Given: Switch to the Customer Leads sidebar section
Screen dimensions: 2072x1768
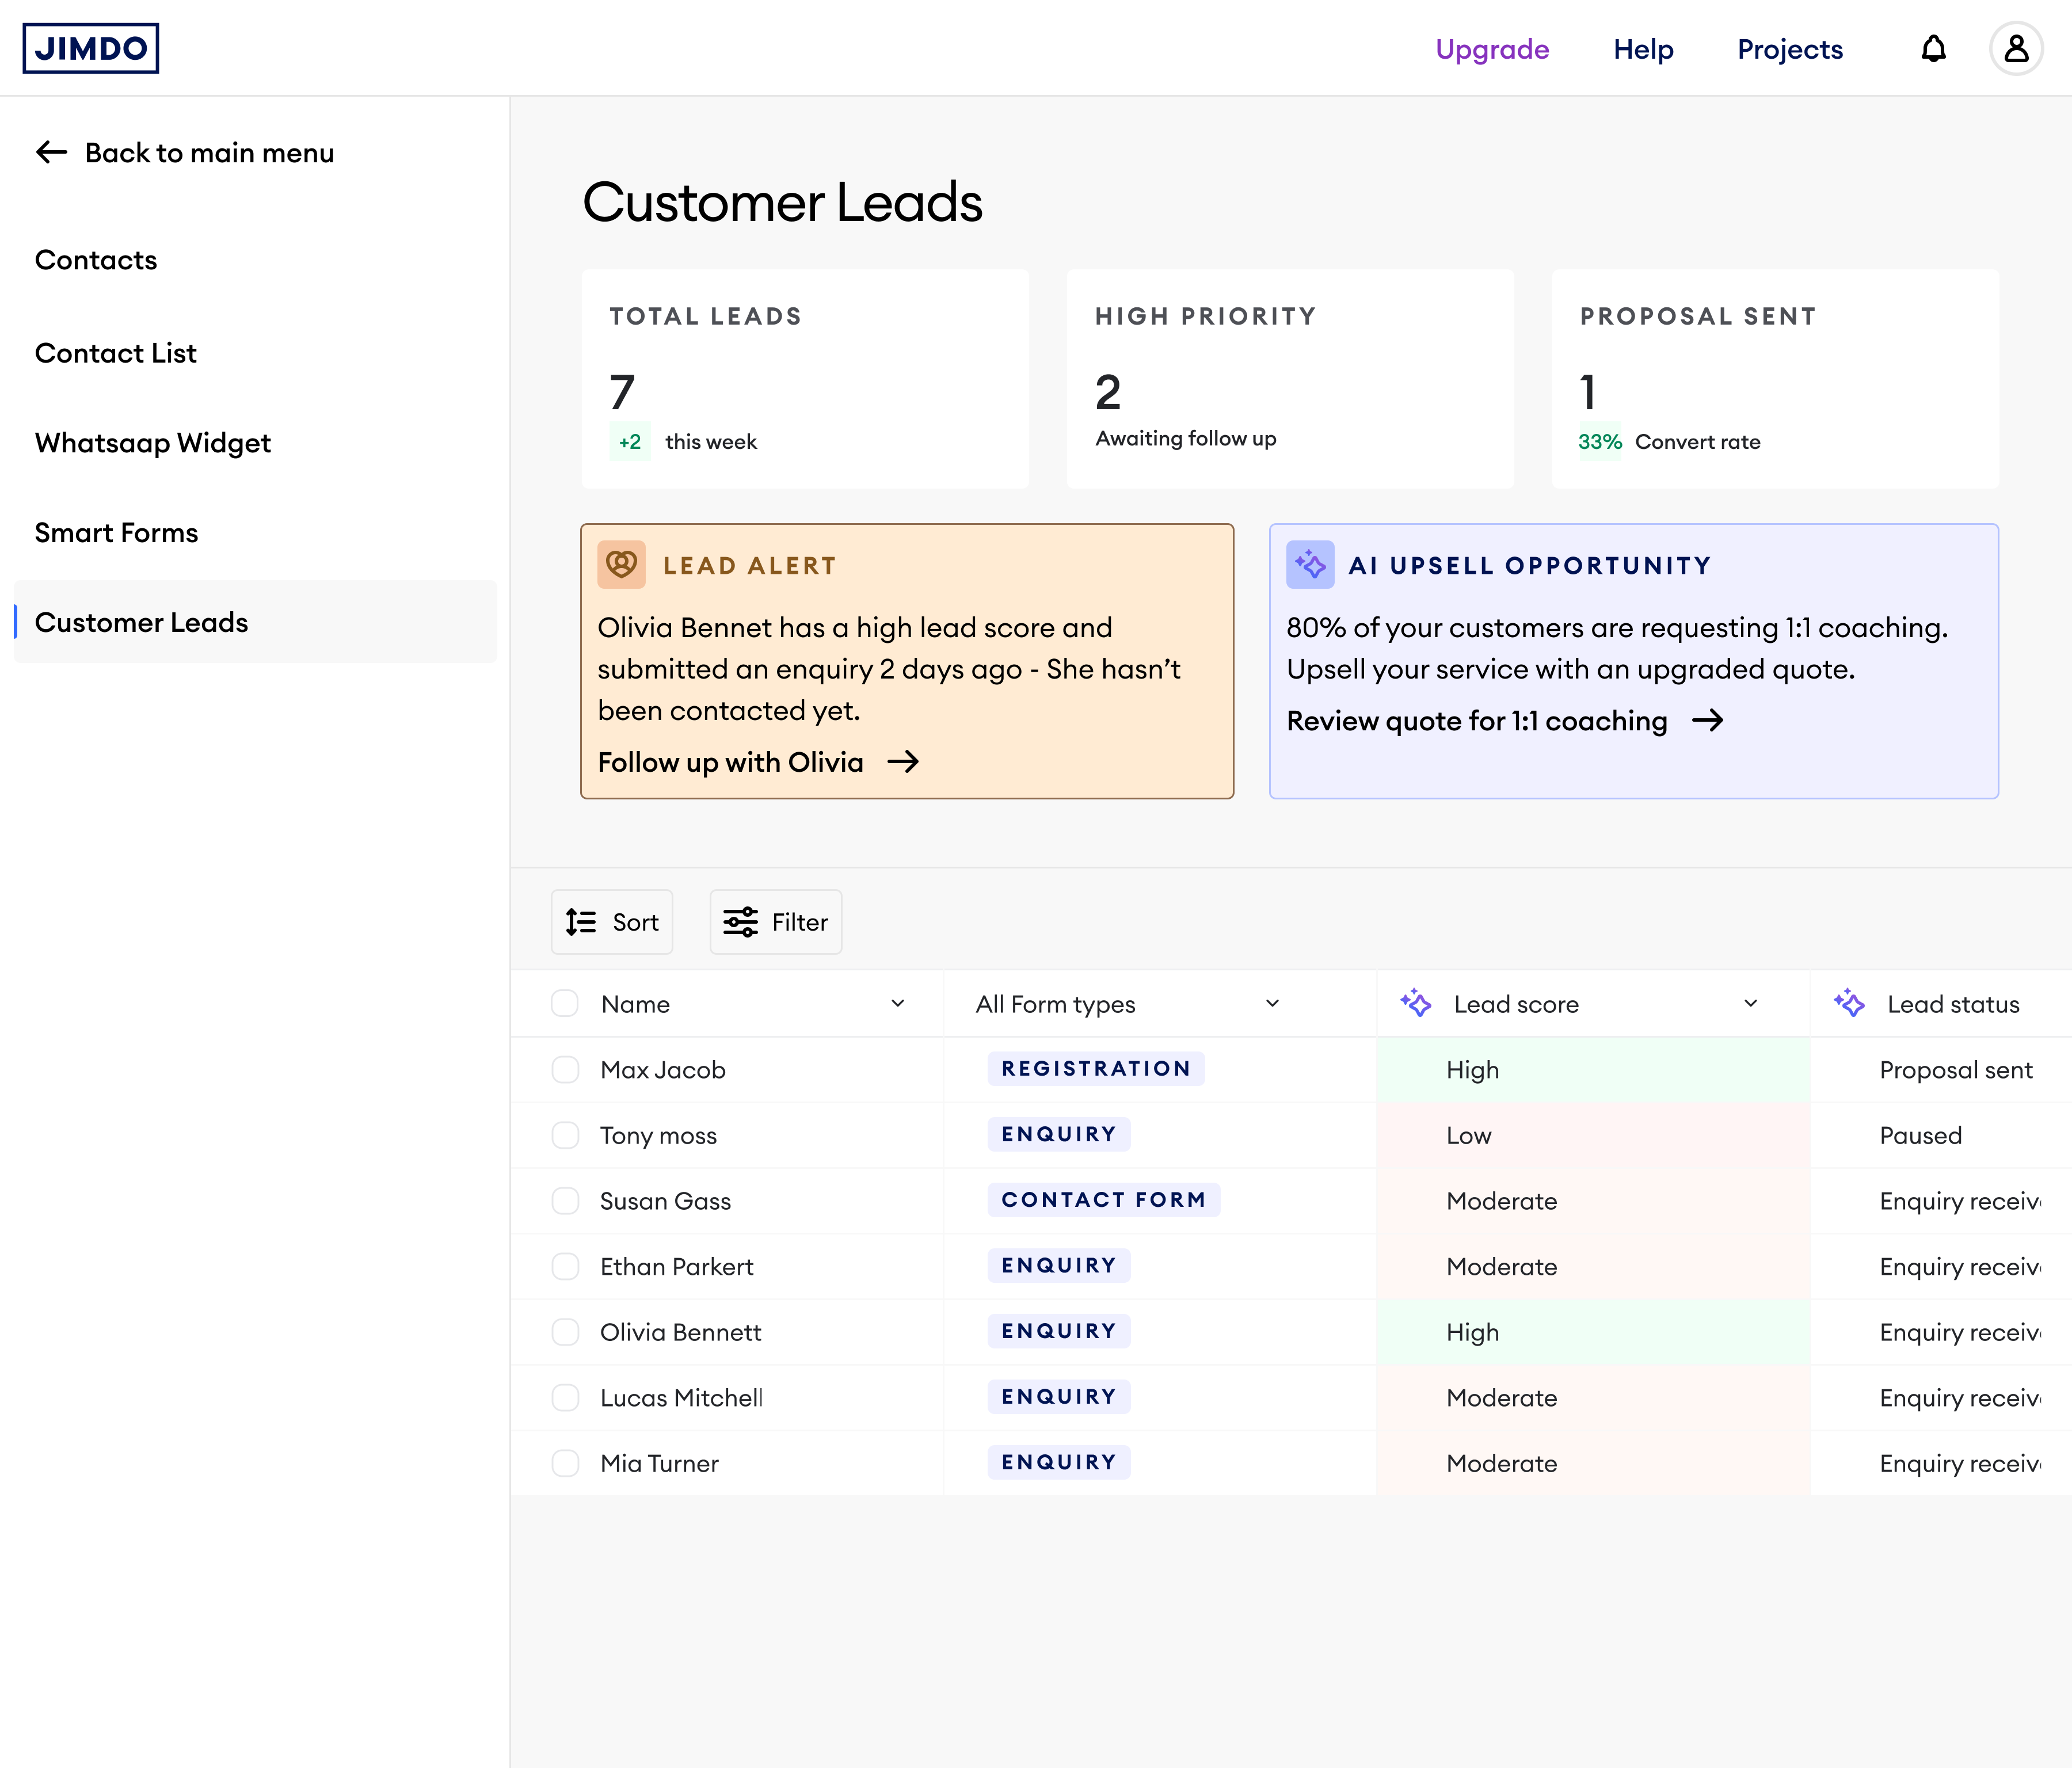Looking at the screenshot, I should [x=141, y=622].
